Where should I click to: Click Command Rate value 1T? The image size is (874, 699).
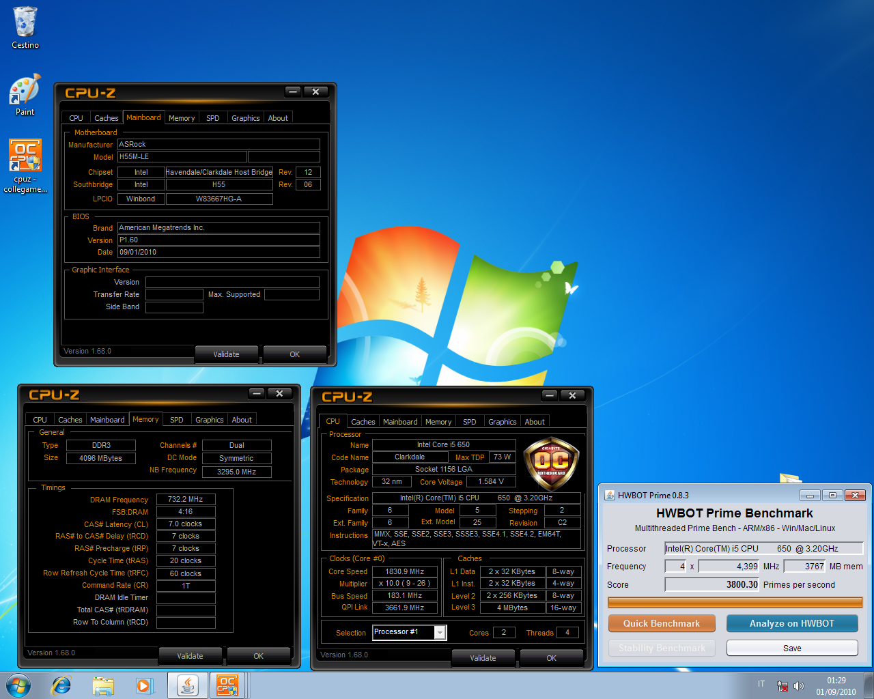coord(186,585)
